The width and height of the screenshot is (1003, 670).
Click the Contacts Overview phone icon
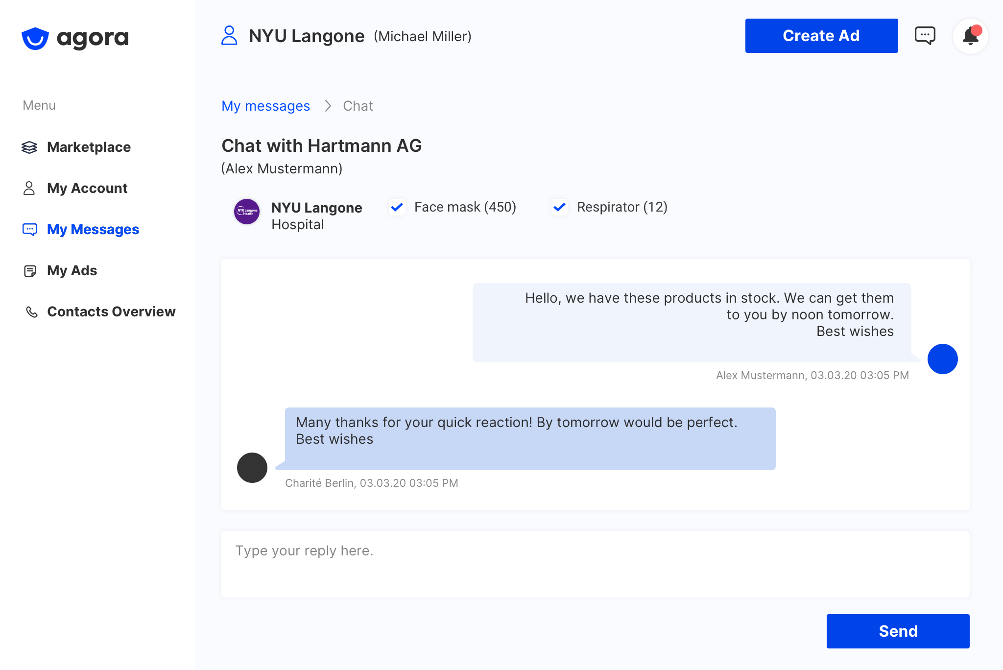[31, 312]
